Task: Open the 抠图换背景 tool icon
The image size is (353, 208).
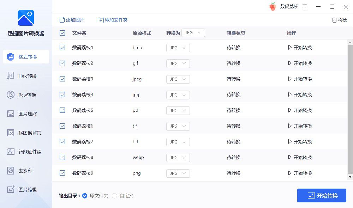Action: pyautogui.click(x=10, y=133)
